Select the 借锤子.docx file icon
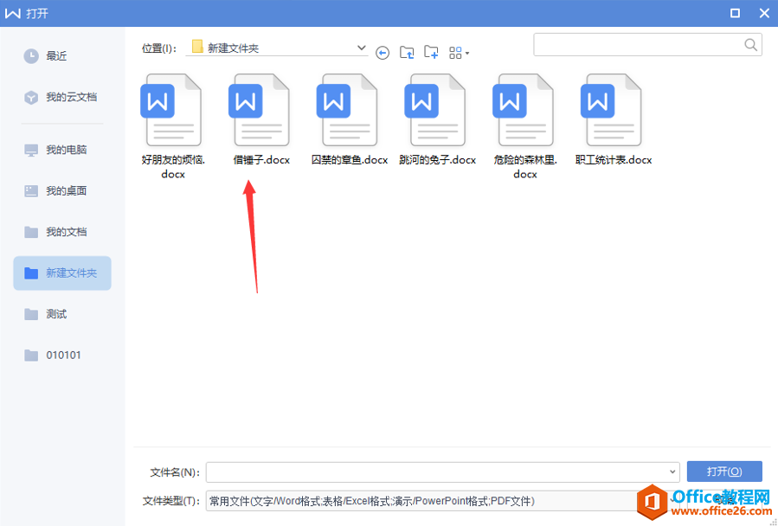Image resolution: width=778 pixels, height=526 pixels. pos(259,110)
